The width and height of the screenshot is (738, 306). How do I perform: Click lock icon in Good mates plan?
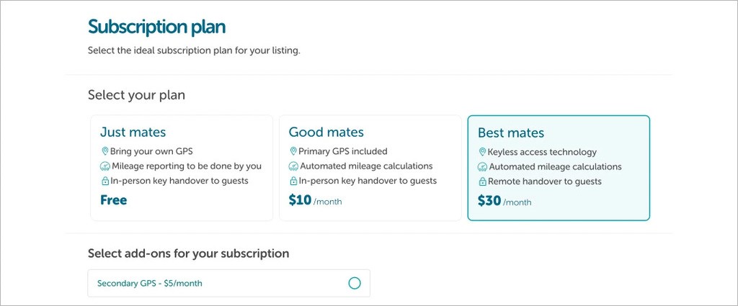tap(293, 181)
